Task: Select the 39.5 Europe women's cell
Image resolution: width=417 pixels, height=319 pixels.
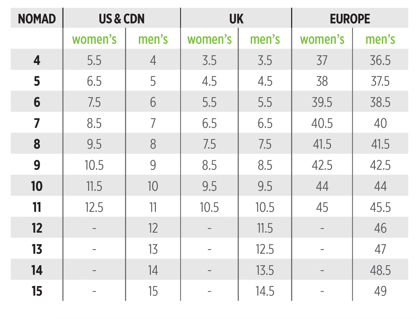Action: coord(322,102)
